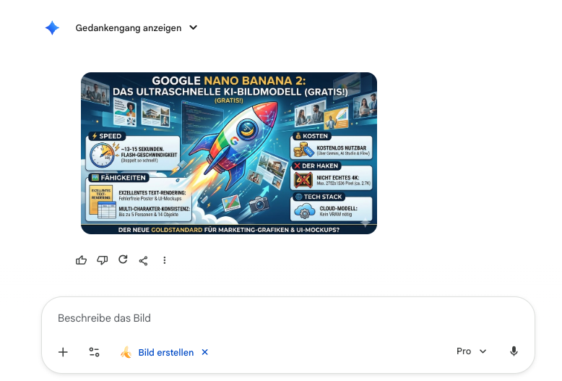Click the chevron next to 'Pro'
562x381 pixels.
coord(483,351)
